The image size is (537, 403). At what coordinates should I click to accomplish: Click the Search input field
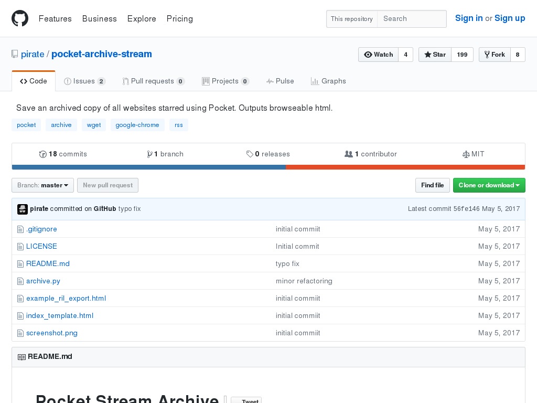[x=412, y=19]
